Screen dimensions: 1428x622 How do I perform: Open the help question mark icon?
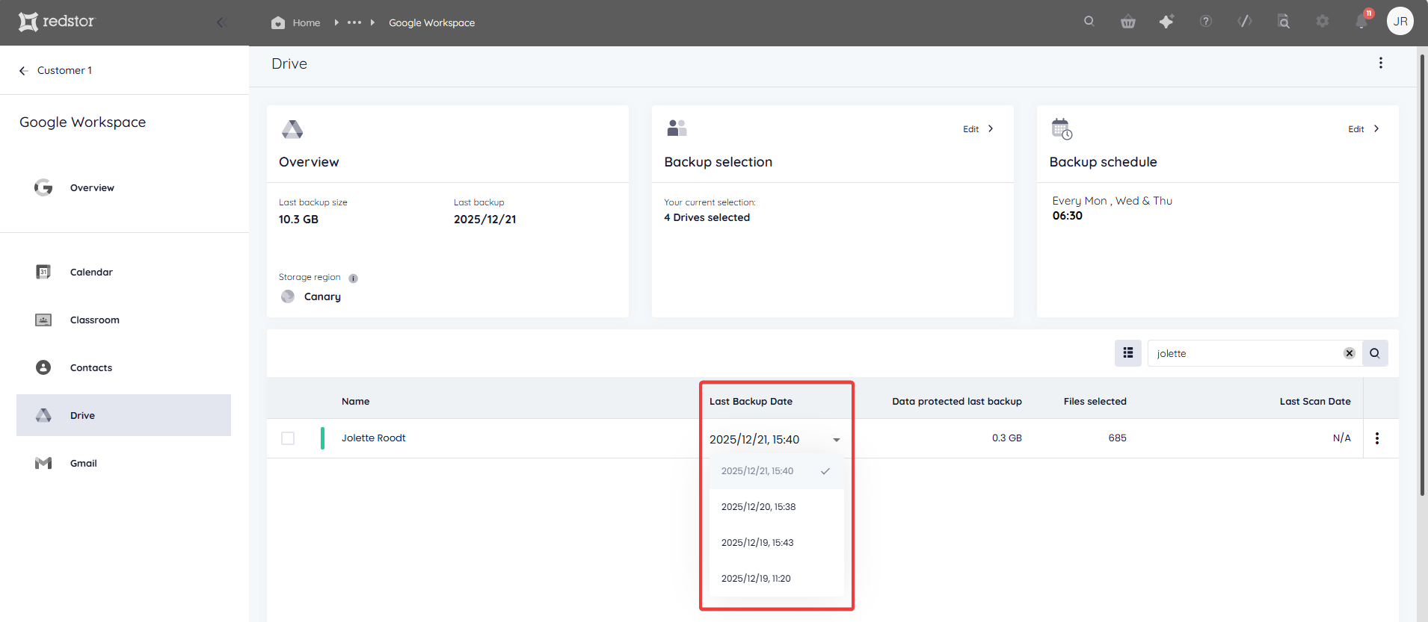(x=1206, y=22)
